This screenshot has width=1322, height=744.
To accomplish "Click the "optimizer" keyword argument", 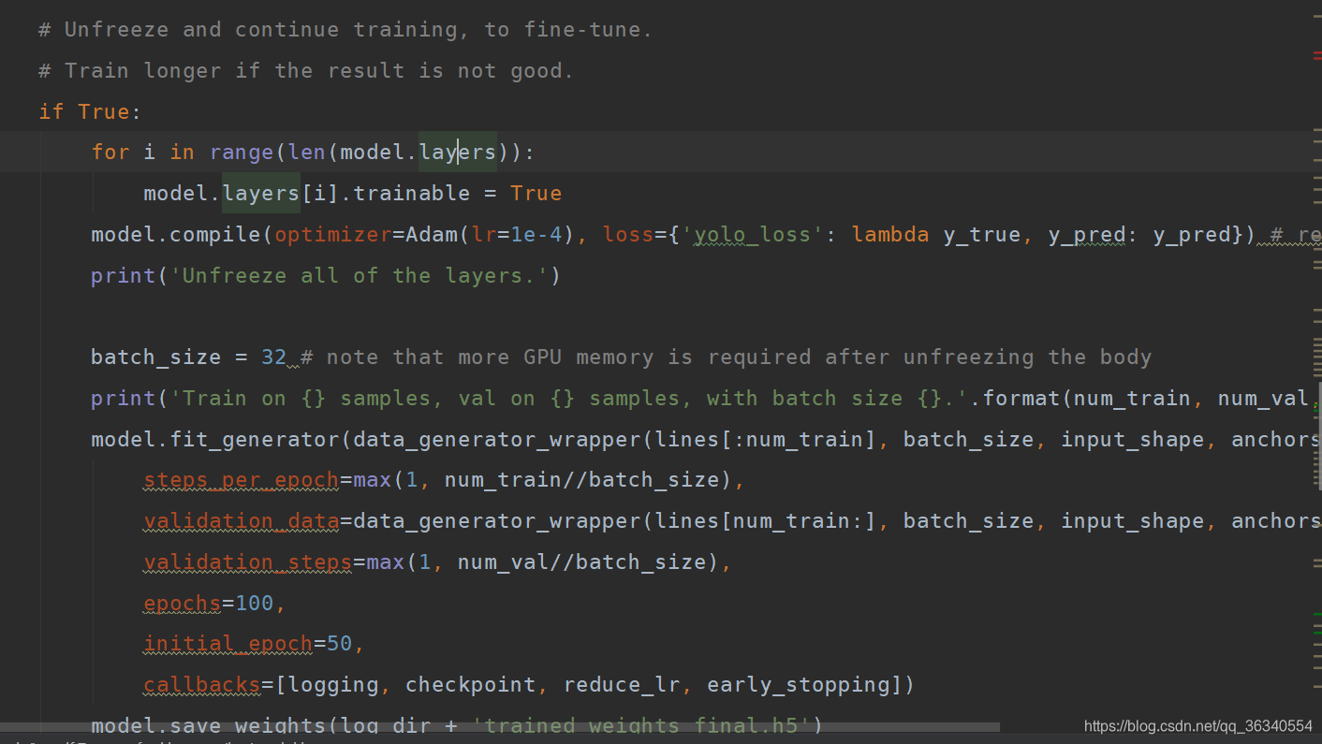I will tap(332, 234).
